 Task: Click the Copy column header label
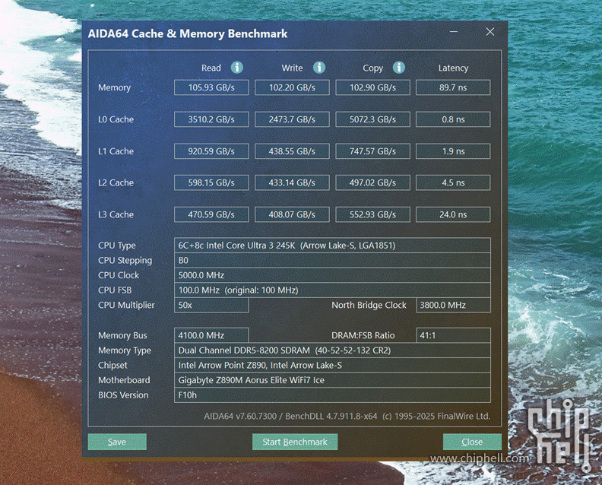click(x=372, y=68)
